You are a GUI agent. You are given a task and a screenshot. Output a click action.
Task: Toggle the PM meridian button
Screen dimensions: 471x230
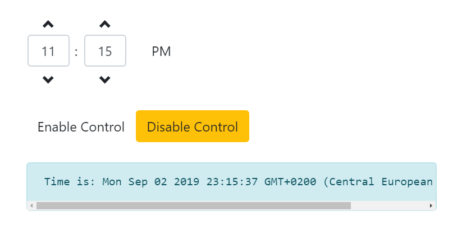161,51
